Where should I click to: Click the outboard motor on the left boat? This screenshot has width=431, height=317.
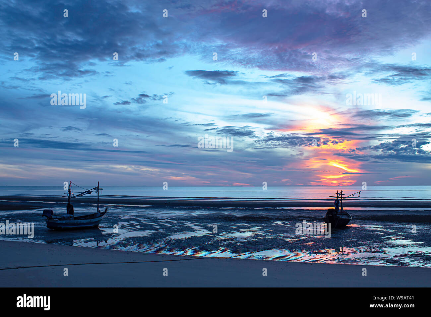[x=47, y=214]
